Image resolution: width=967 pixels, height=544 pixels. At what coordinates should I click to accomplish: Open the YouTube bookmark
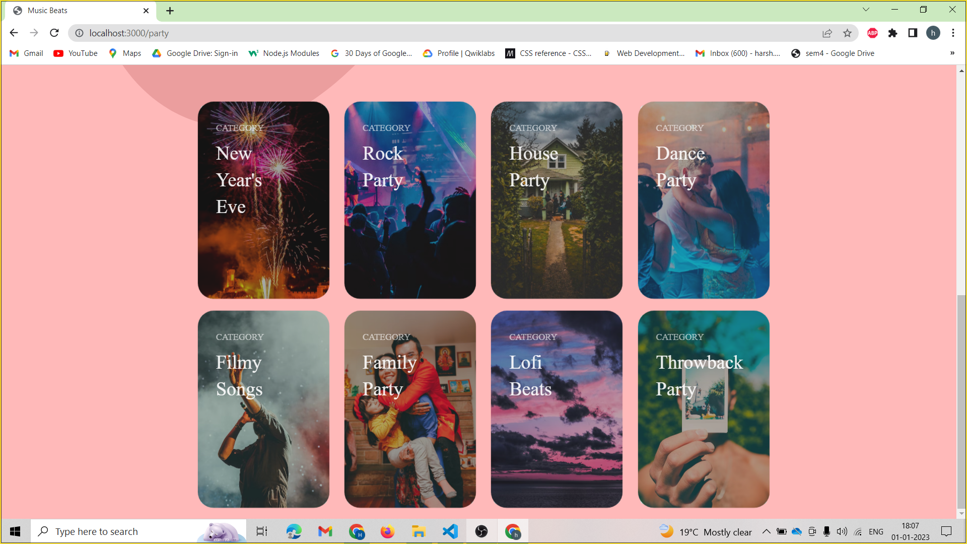point(76,53)
